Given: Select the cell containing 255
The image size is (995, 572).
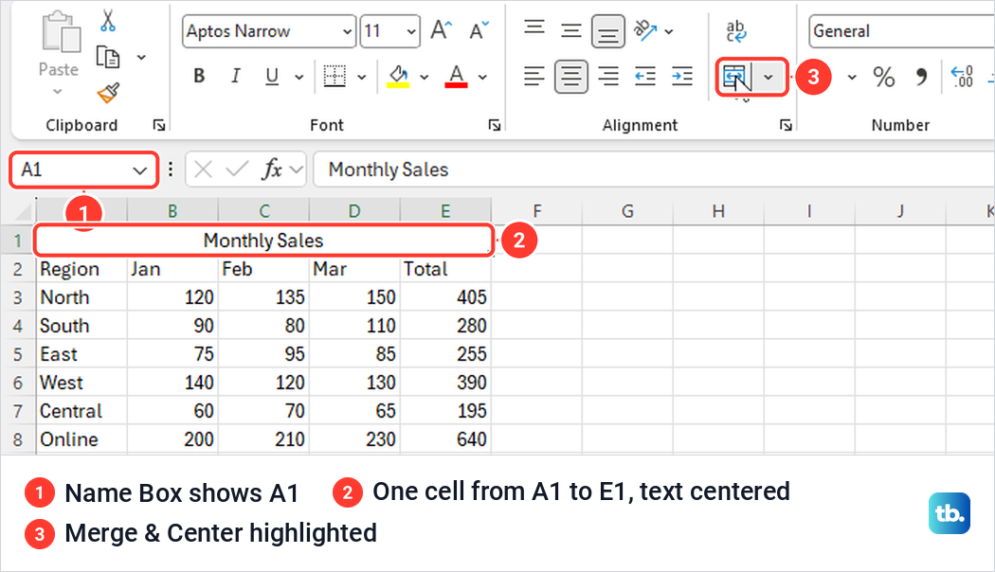Looking at the screenshot, I should [x=445, y=354].
